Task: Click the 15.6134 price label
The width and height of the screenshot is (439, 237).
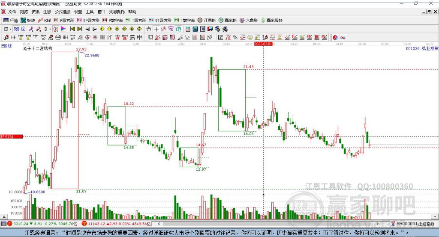Action: (x=12, y=136)
